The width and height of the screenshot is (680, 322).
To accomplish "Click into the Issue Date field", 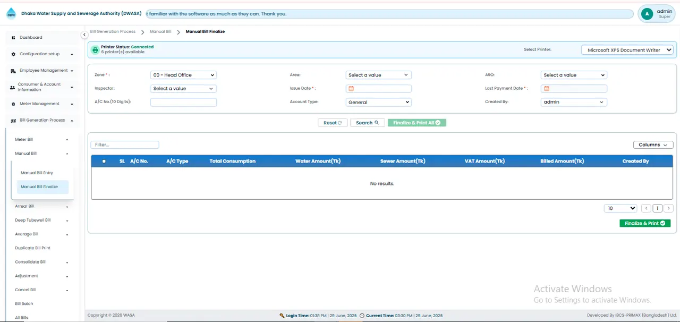I will click(378, 89).
